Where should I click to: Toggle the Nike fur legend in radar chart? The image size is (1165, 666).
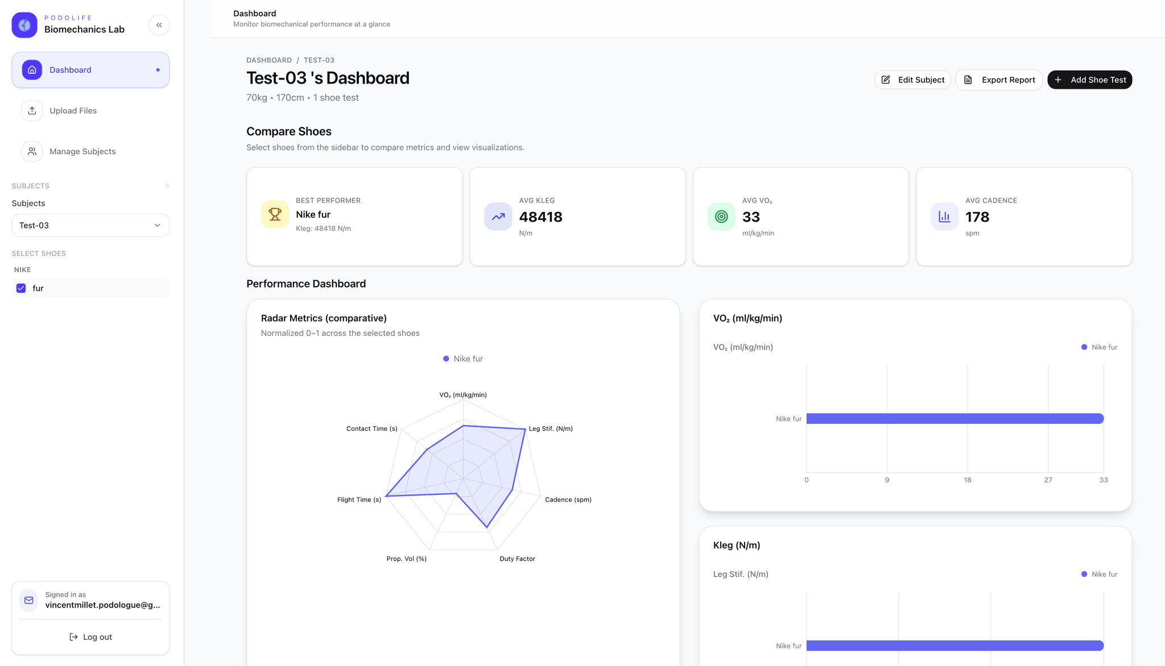point(462,359)
